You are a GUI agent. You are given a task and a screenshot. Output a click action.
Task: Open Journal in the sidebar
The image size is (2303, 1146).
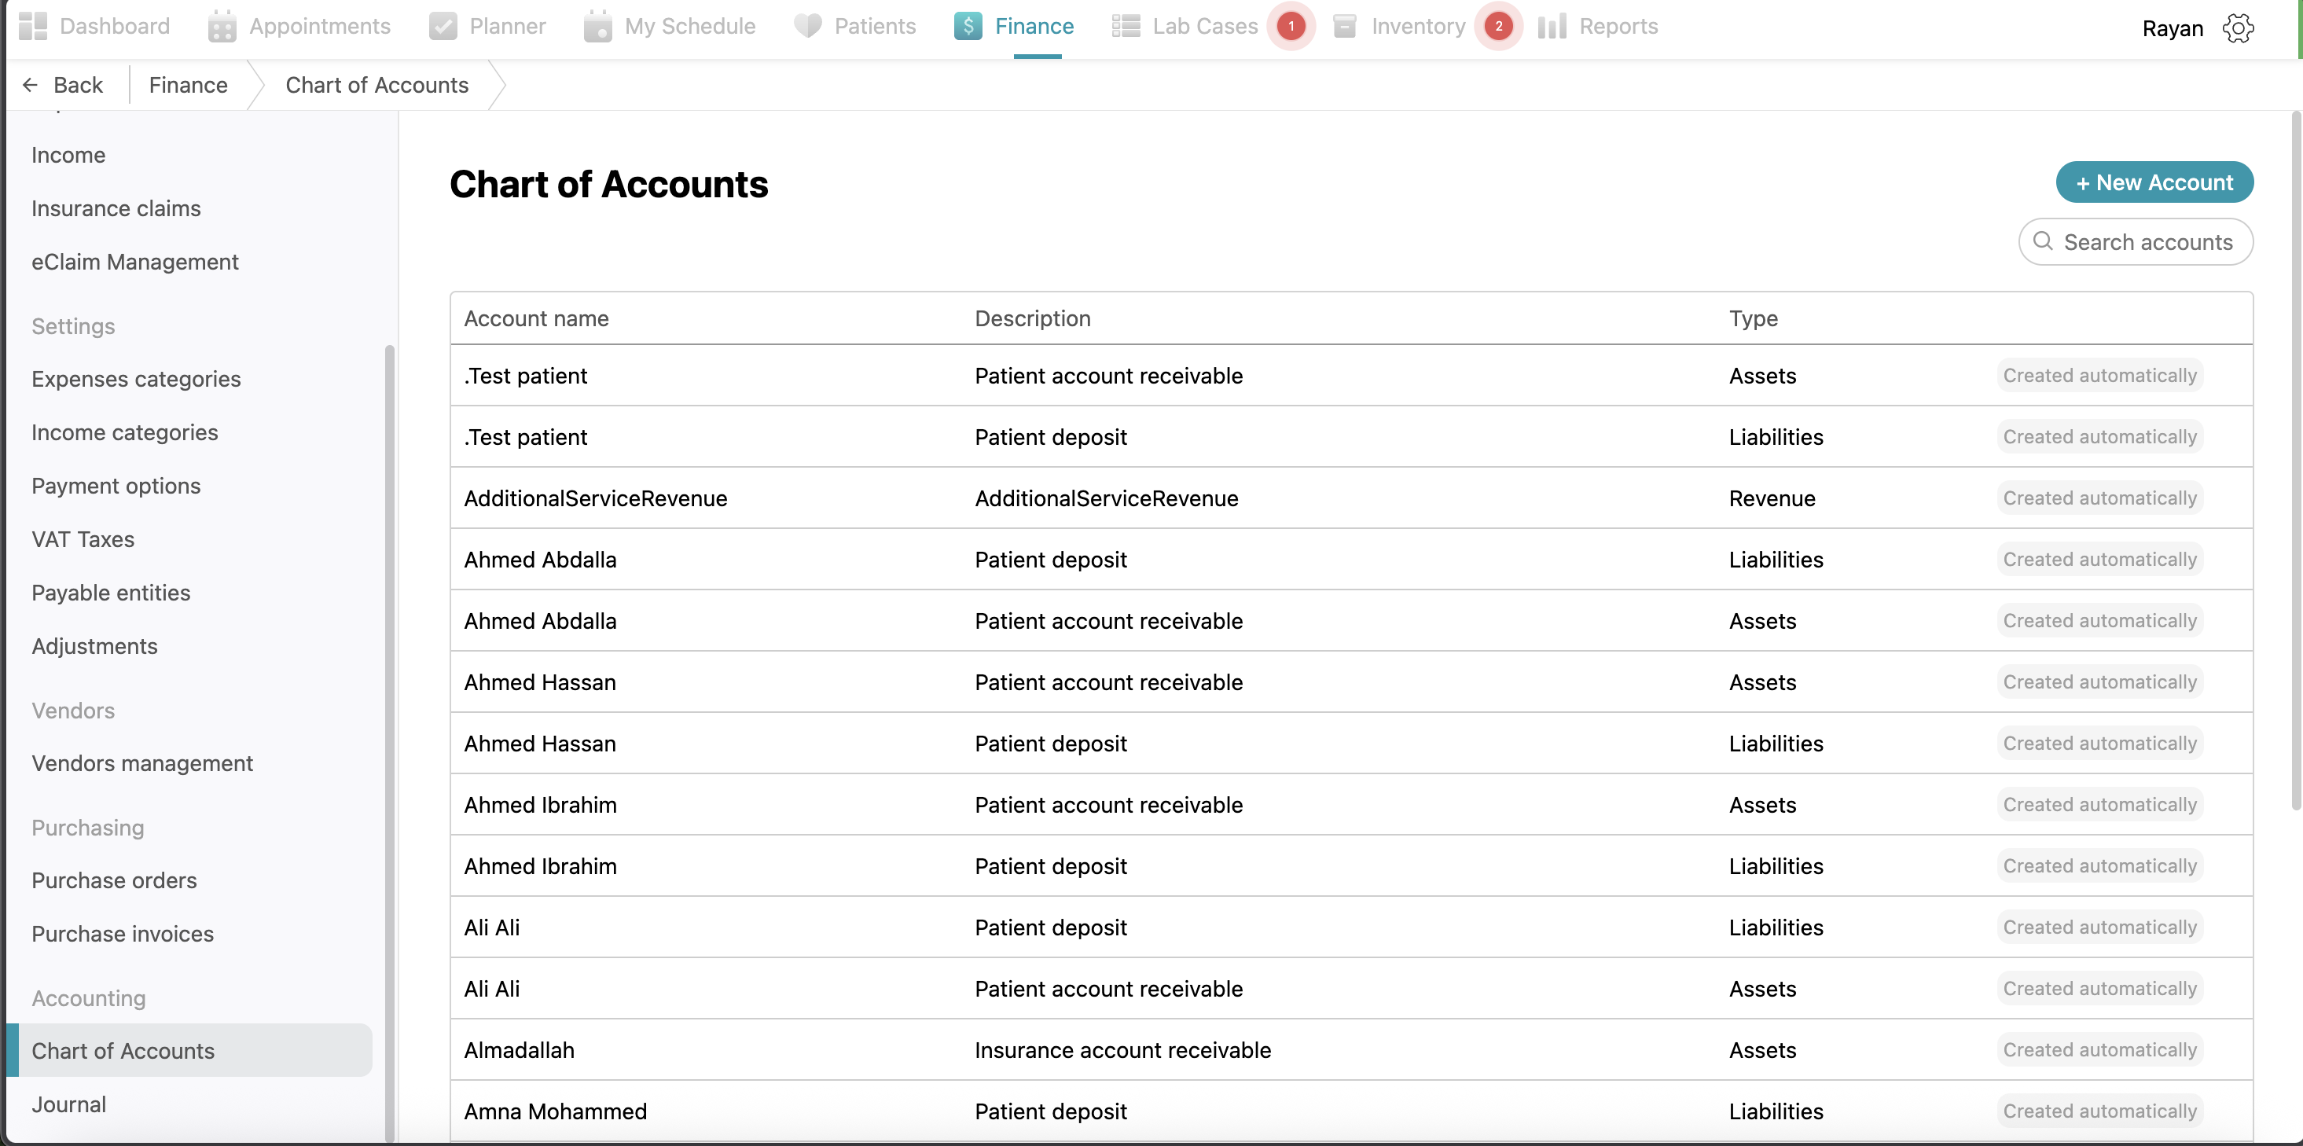pos(69,1104)
